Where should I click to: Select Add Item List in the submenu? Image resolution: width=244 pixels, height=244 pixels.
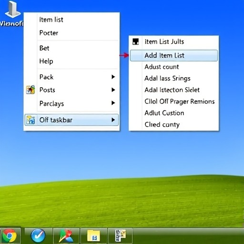pyautogui.click(x=174, y=55)
